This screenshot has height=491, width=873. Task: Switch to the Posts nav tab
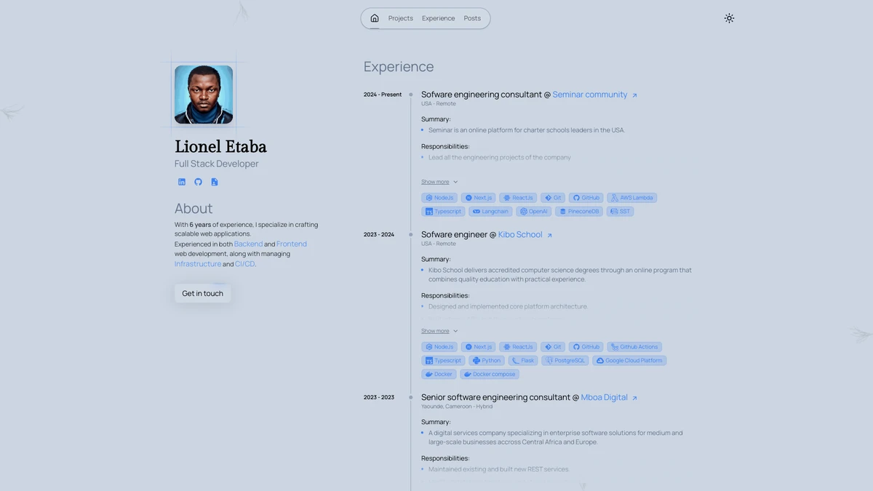[x=472, y=18]
